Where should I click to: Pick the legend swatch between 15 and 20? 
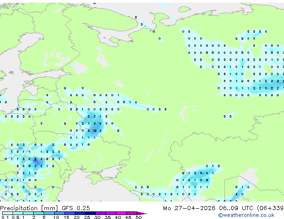pos(70,213)
